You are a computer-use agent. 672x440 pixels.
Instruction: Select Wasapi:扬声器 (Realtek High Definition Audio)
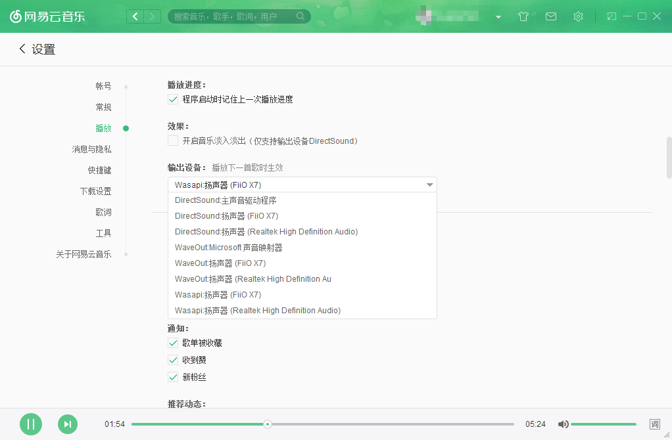(302, 311)
